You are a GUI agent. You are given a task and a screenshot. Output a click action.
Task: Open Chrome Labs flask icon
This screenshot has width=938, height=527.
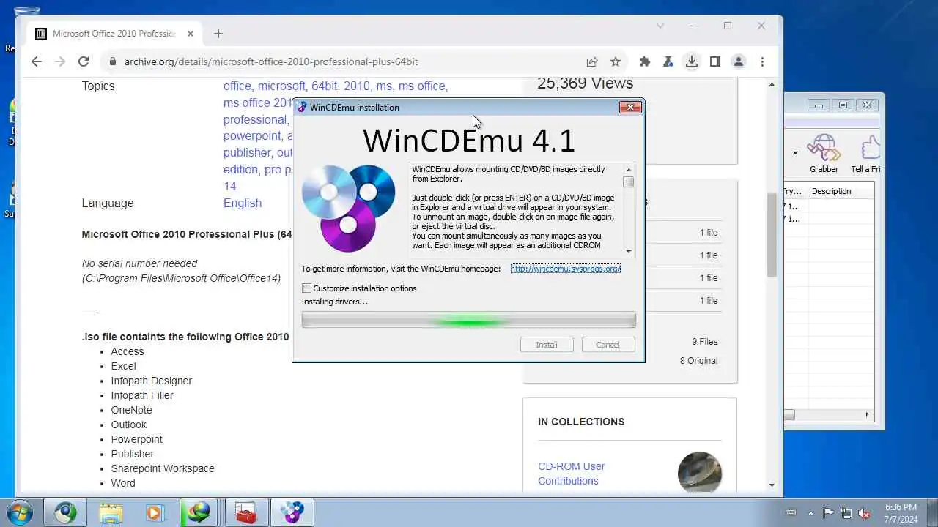pos(668,61)
